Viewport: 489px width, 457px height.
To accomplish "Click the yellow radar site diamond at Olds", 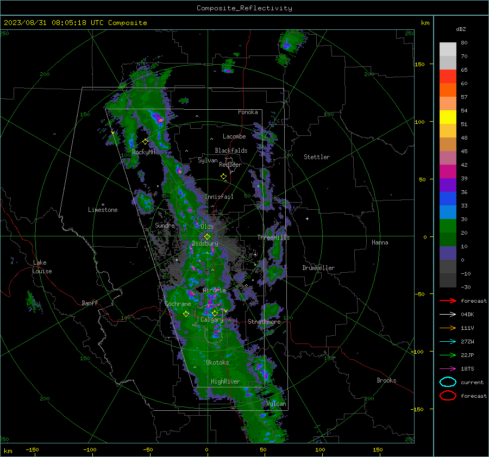I will (x=207, y=237).
